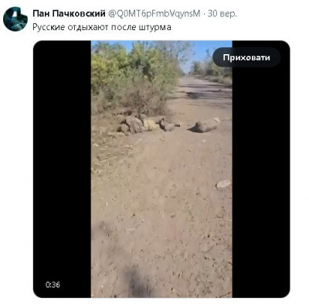
Task: Click the tweet text "Русские отдыхают после штурма"
Action: (x=102, y=27)
